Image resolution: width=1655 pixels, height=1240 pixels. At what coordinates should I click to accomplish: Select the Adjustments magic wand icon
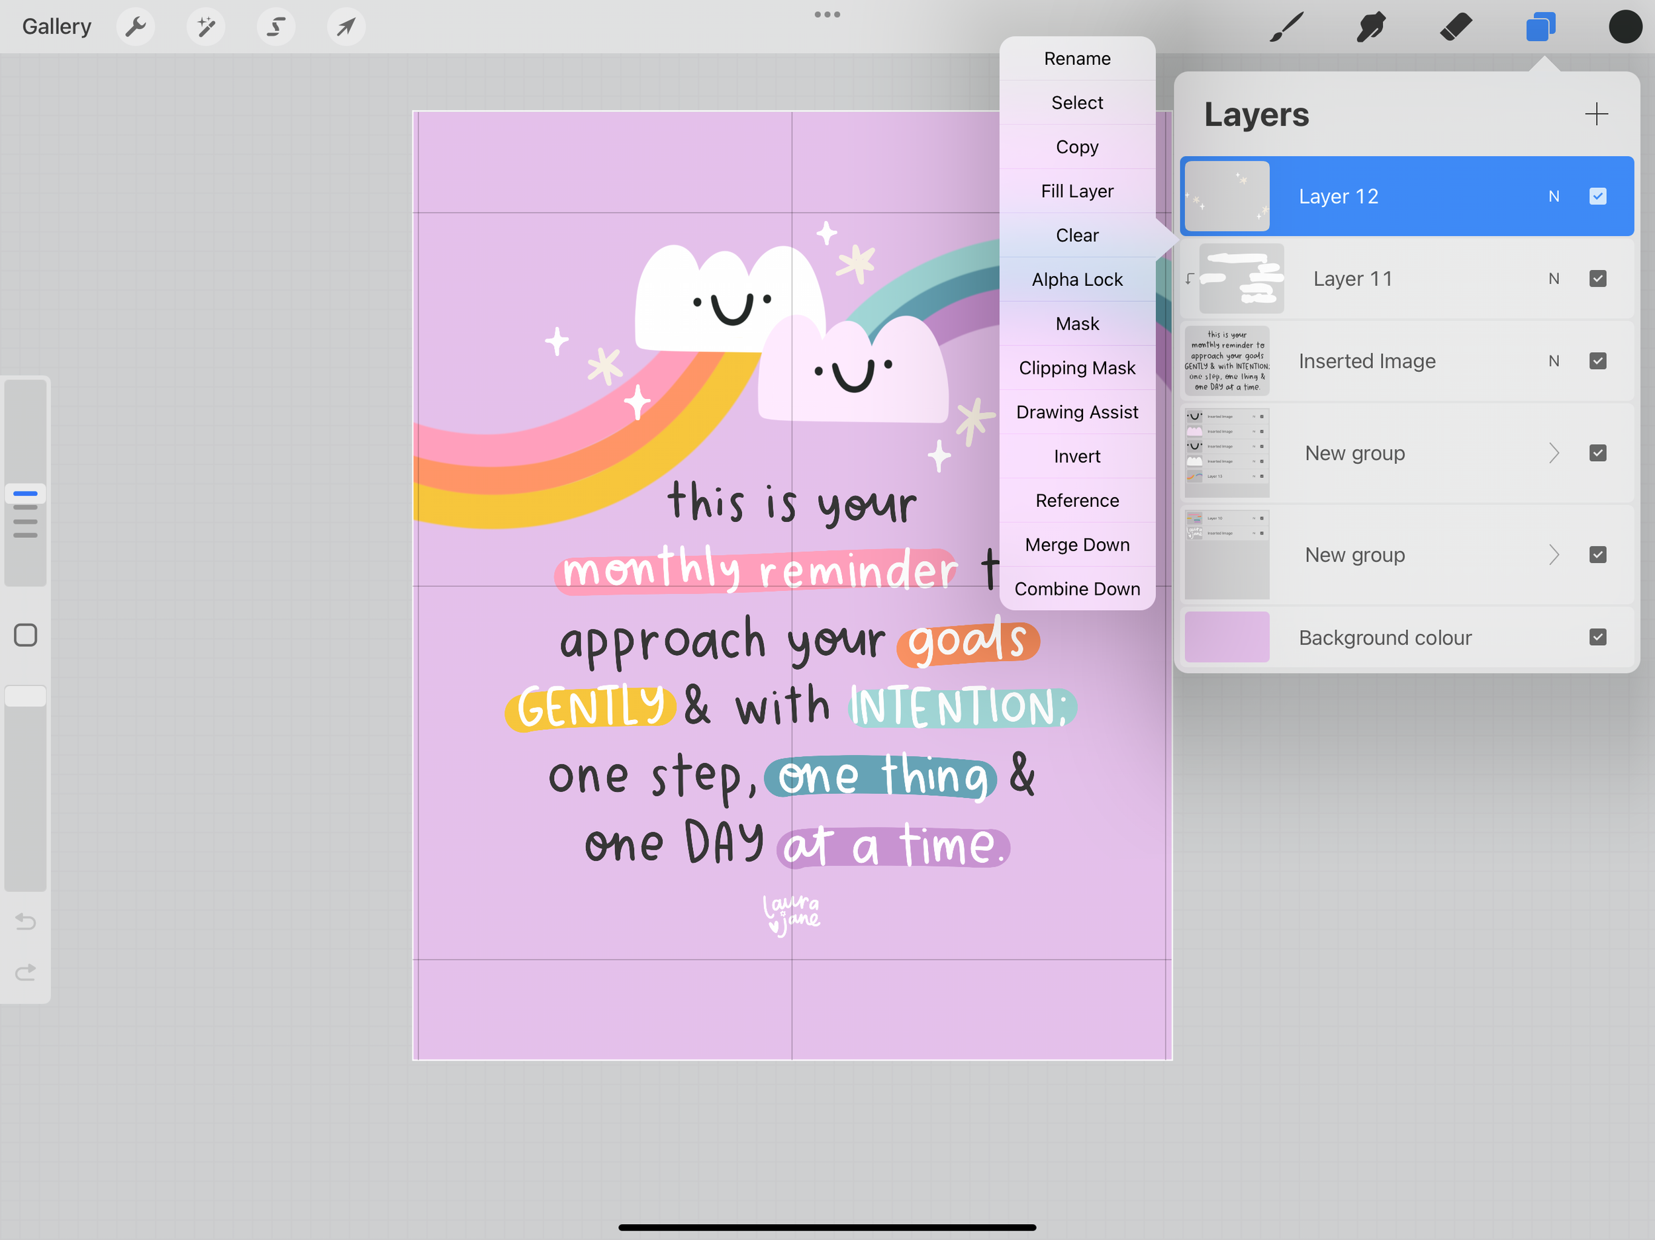206,26
